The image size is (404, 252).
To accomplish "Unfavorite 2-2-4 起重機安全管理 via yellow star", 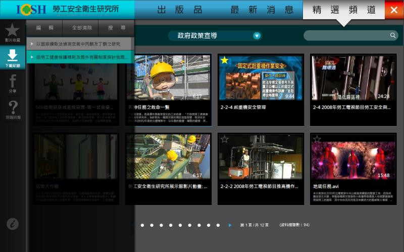I will (x=224, y=60).
